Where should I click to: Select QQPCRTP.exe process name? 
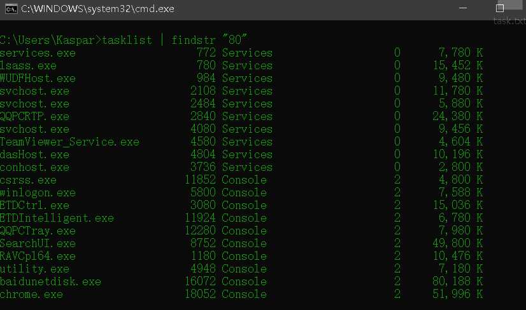[34, 116]
